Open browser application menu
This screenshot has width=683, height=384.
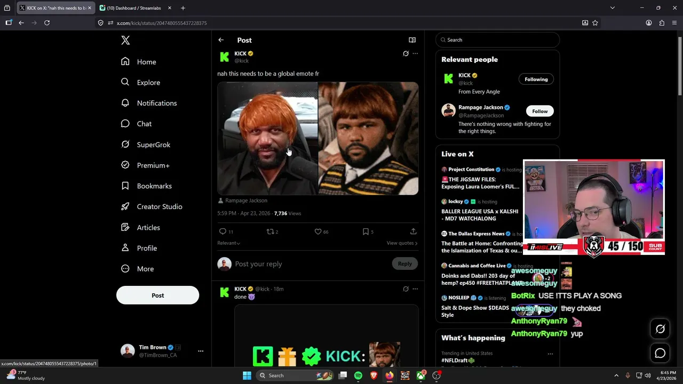tap(674, 23)
